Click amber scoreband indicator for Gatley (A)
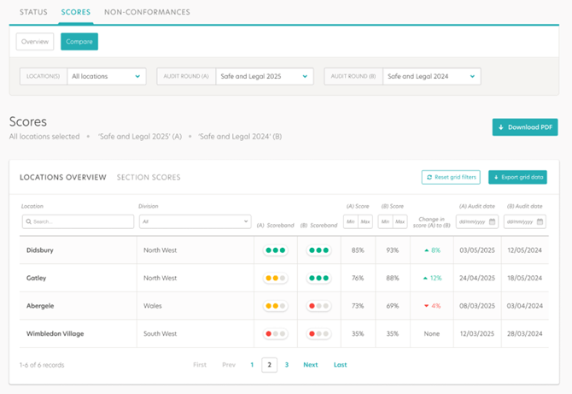572x394 pixels. pyautogui.click(x=275, y=278)
